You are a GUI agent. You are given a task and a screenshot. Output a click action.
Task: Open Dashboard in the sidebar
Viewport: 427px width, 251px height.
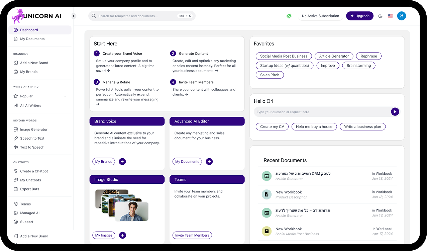point(40,30)
